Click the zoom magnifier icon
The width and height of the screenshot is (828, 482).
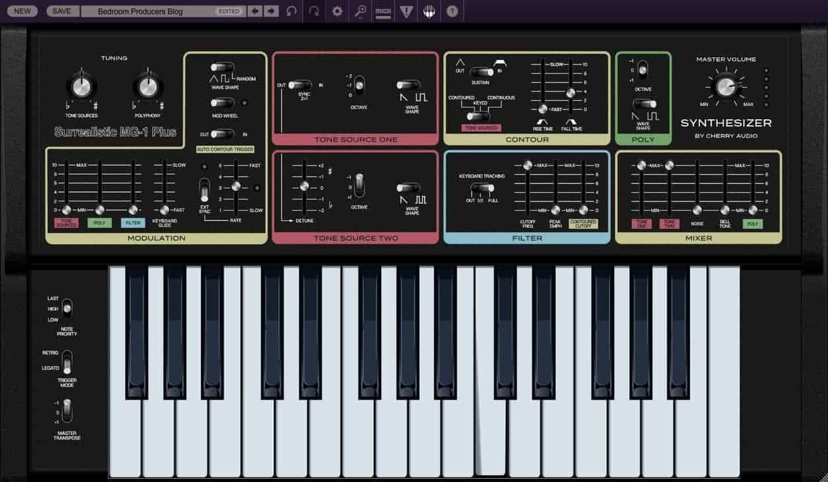pos(360,11)
